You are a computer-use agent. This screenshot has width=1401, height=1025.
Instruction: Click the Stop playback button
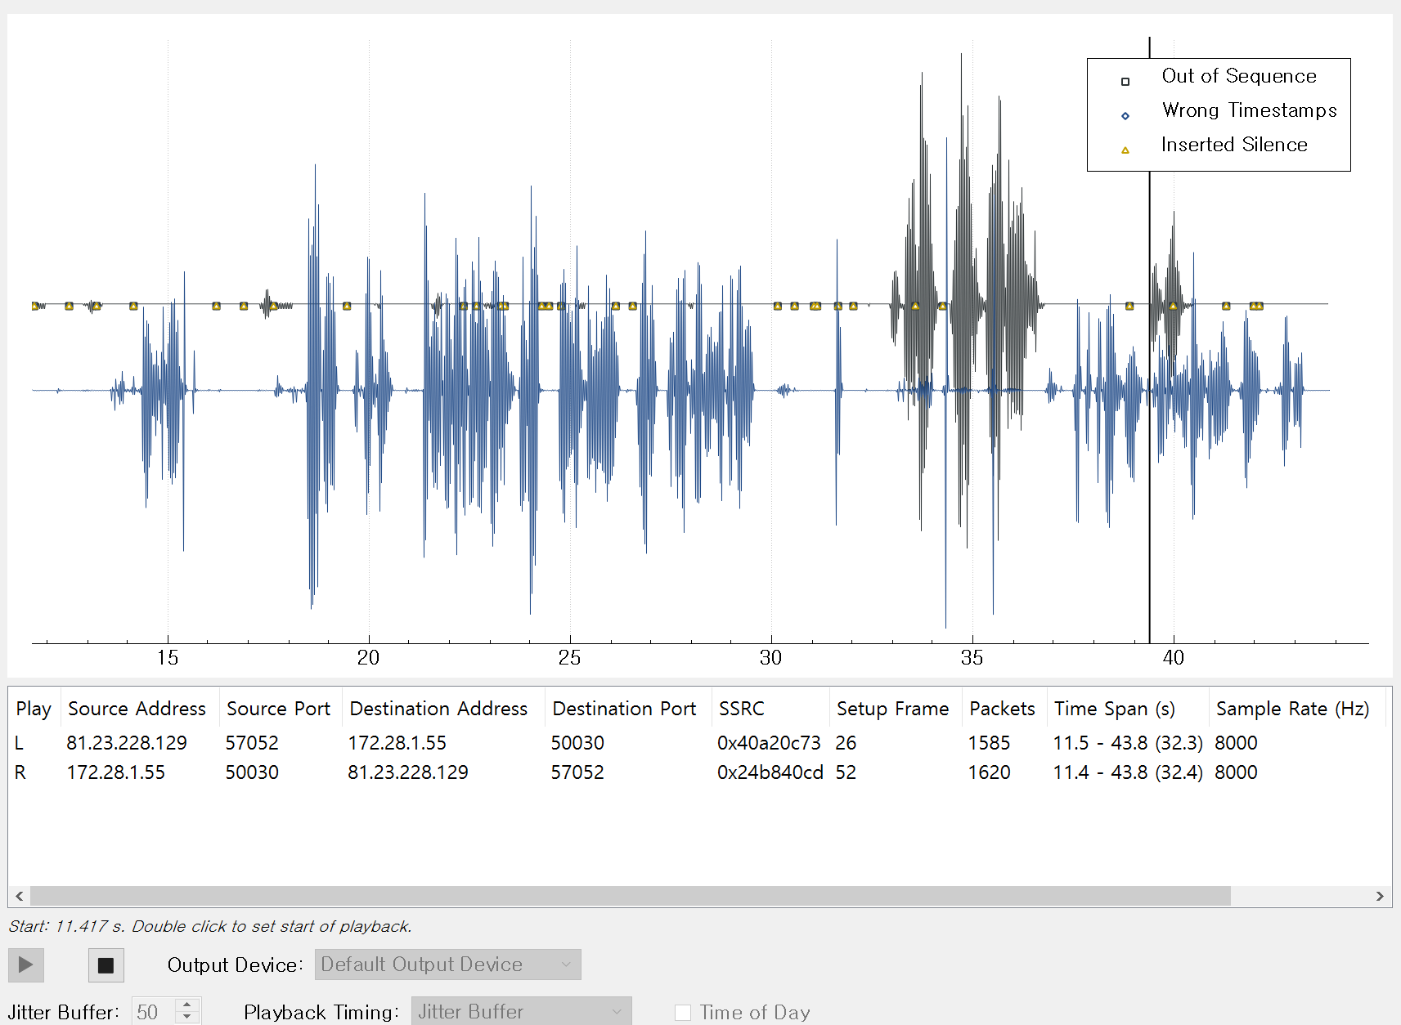click(106, 965)
